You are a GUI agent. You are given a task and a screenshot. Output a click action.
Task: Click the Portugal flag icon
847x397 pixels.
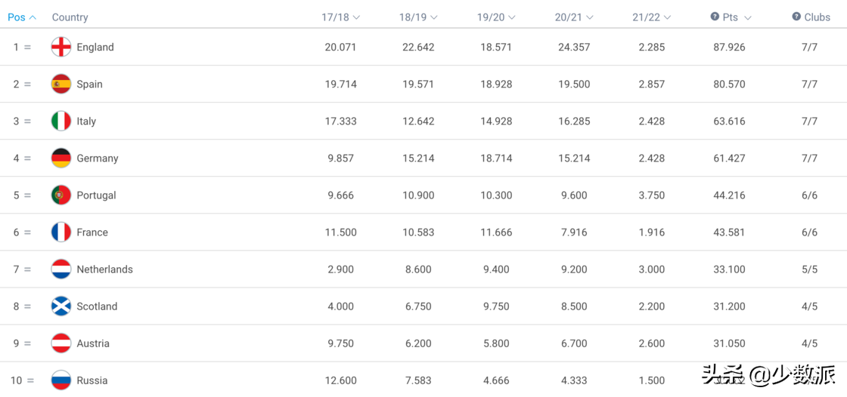(61, 195)
